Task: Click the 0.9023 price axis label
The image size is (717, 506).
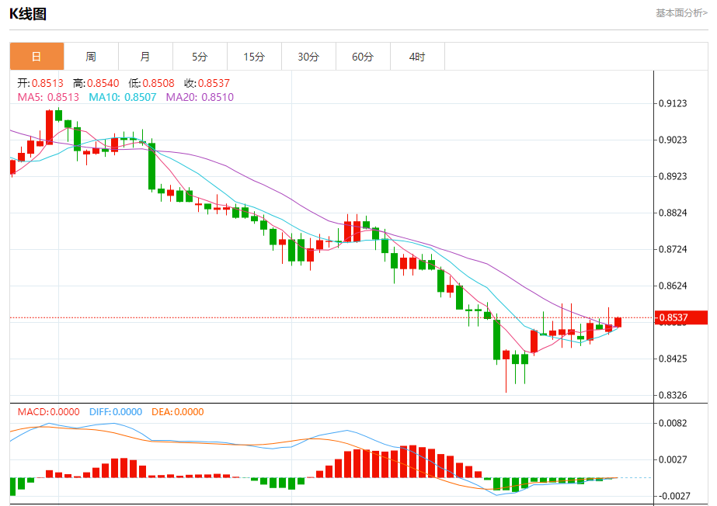Action: pyautogui.click(x=673, y=140)
